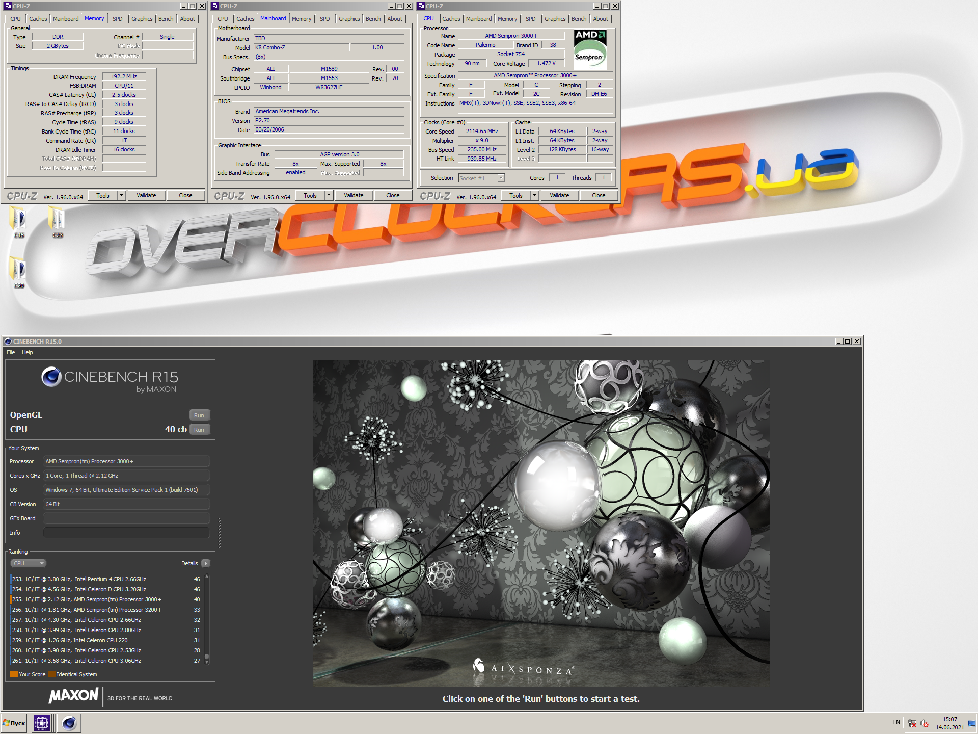The width and height of the screenshot is (978, 734).
Task: Click the ranking list scrollbar thumb
Action: click(x=207, y=657)
